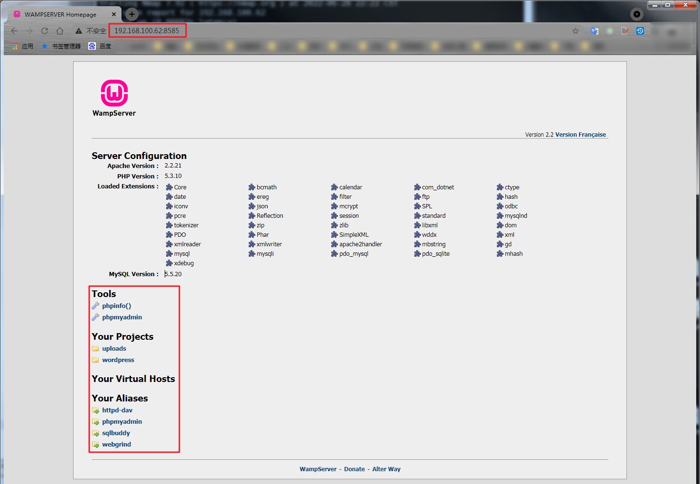This screenshot has height=484, width=700.
Task: Open the tab search dropdown circle
Action: pyautogui.click(x=637, y=14)
